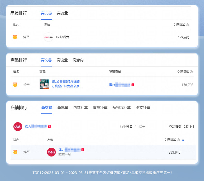This screenshot has width=204, height=181.
Task: Click 较前一月 text under store name
Action: click(65, 154)
